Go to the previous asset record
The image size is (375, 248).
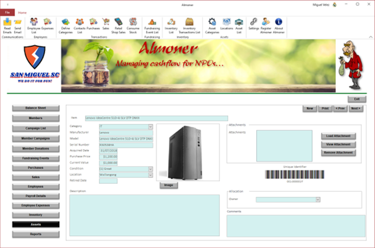point(340,108)
